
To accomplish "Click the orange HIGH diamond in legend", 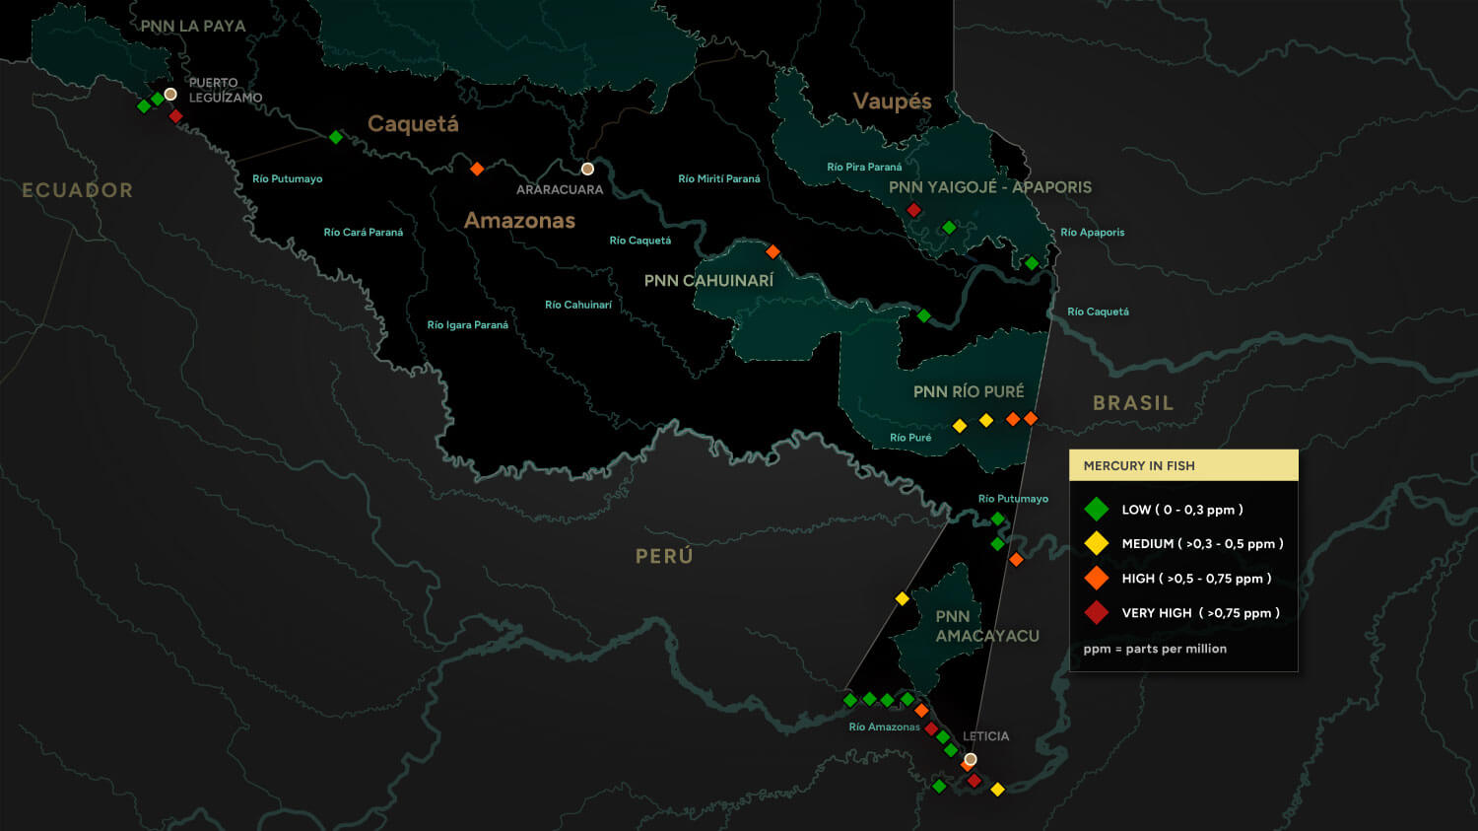I will (x=1097, y=578).
